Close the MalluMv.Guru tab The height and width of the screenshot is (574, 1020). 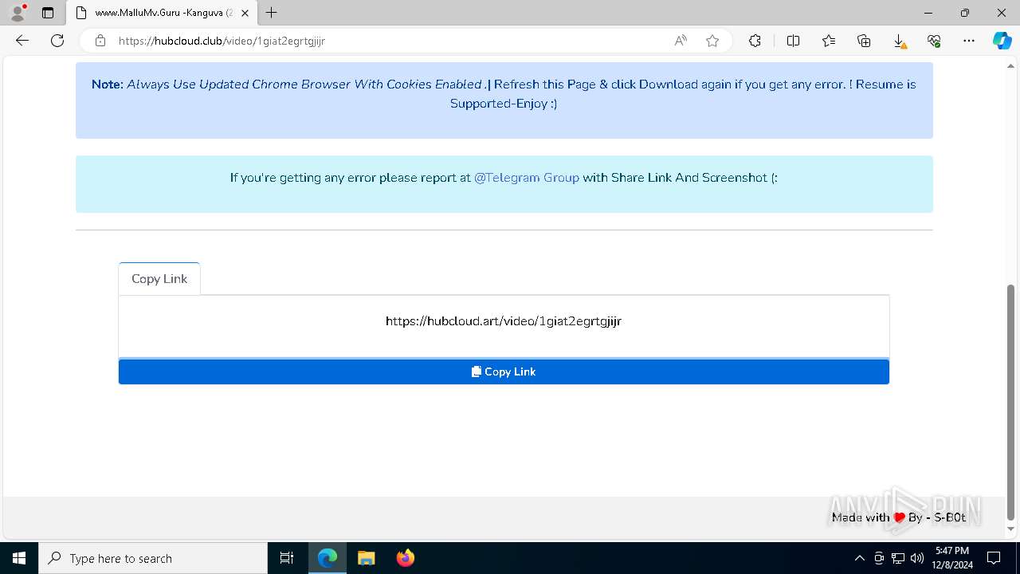pos(245,13)
